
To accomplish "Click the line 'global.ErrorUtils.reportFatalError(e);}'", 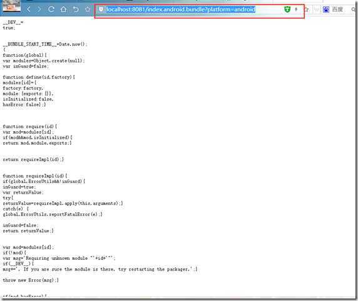I will click(x=53, y=214).
